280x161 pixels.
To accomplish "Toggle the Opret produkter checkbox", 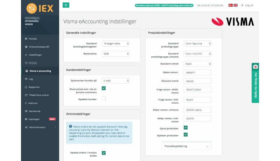I will point(185,128).
